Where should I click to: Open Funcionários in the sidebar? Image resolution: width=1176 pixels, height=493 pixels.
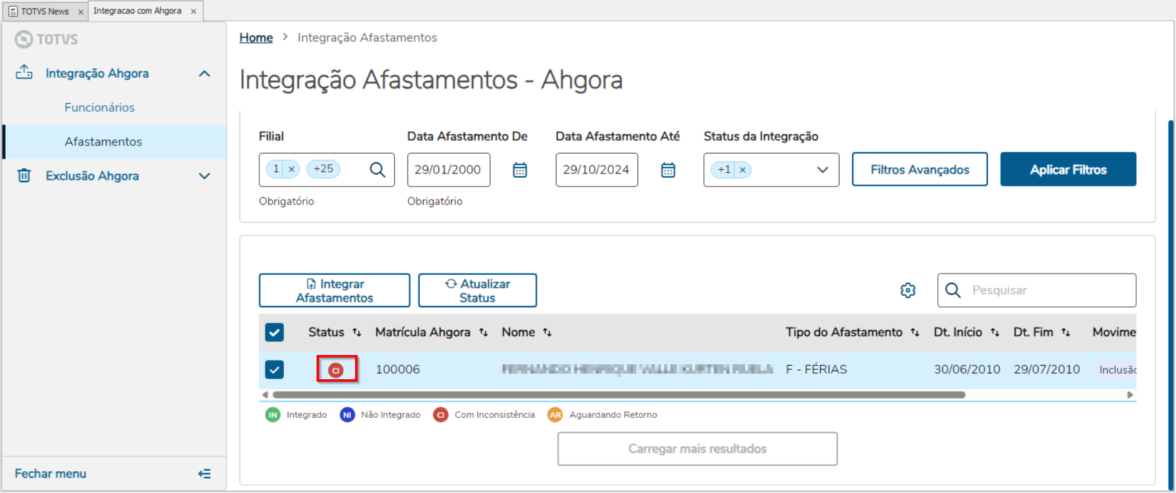100,108
